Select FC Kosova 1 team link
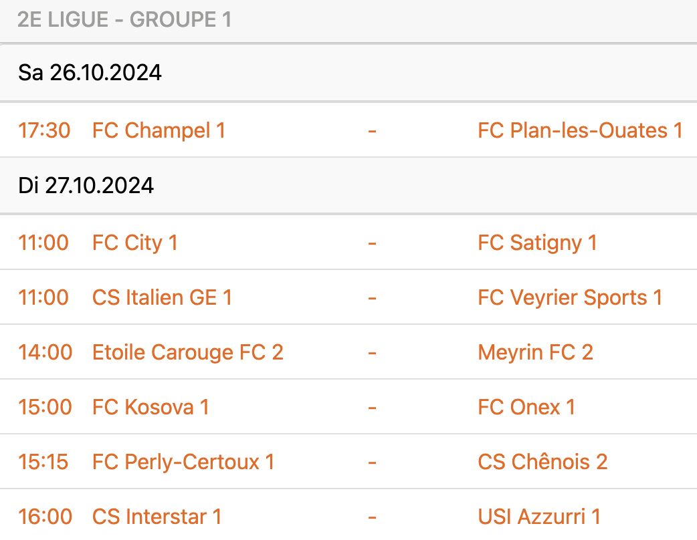697x540 pixels. (151, 407)
